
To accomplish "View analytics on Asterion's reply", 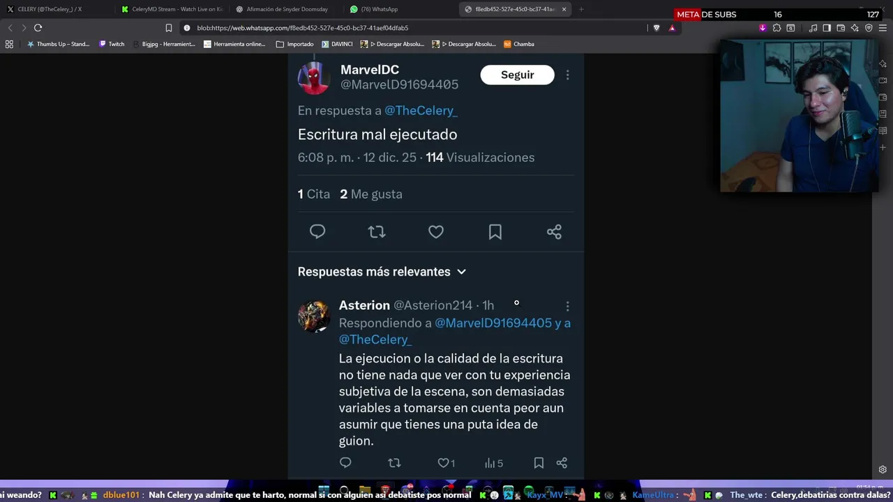I will click(494, 463).
